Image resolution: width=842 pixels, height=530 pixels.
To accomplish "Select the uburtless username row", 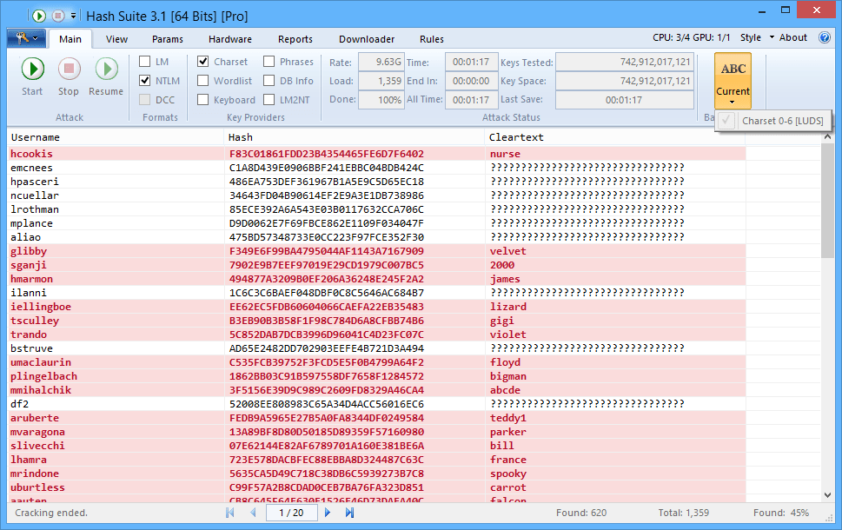I will 37,487.
